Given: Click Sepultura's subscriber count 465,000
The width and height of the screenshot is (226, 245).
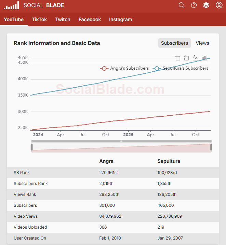Looking at the screenshot, I should 165,205.
